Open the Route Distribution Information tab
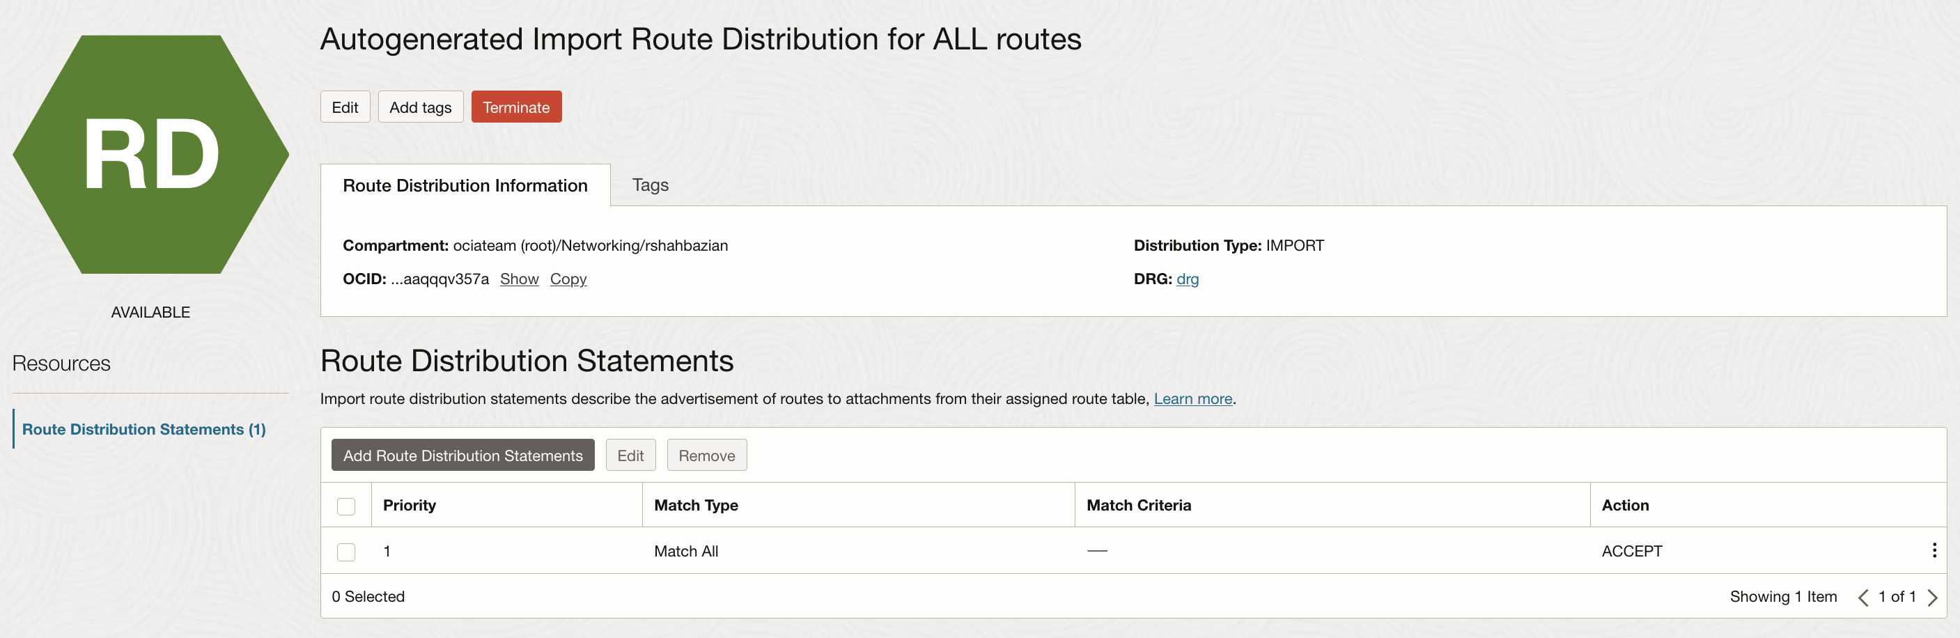This screenshot has height=638, width=1960. click(x=465, y=184)
